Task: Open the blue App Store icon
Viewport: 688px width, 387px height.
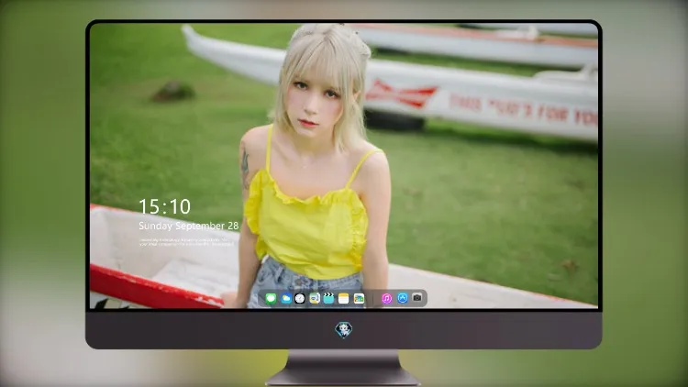Action: (x=403, y=298)
